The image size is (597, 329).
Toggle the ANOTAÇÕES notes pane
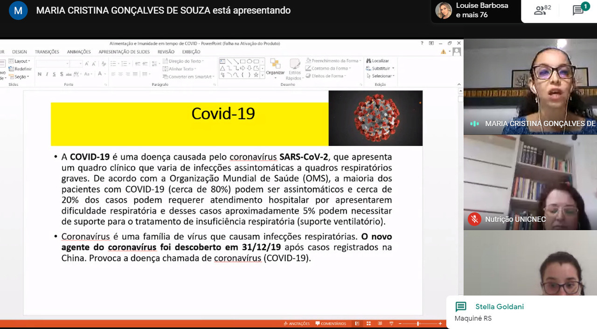point(296,323)
